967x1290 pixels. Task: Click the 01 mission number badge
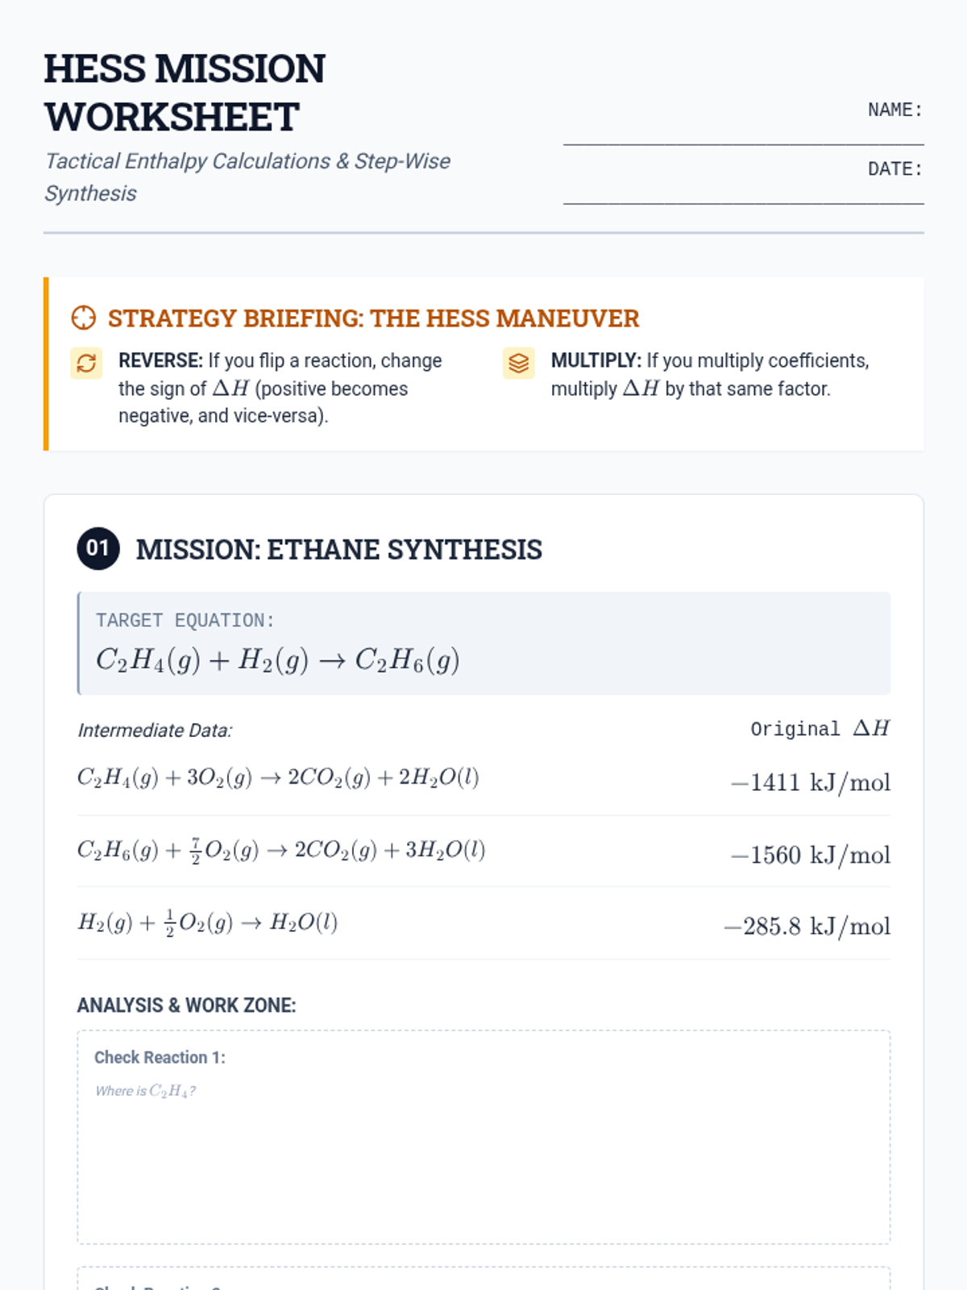pos(98,548)
